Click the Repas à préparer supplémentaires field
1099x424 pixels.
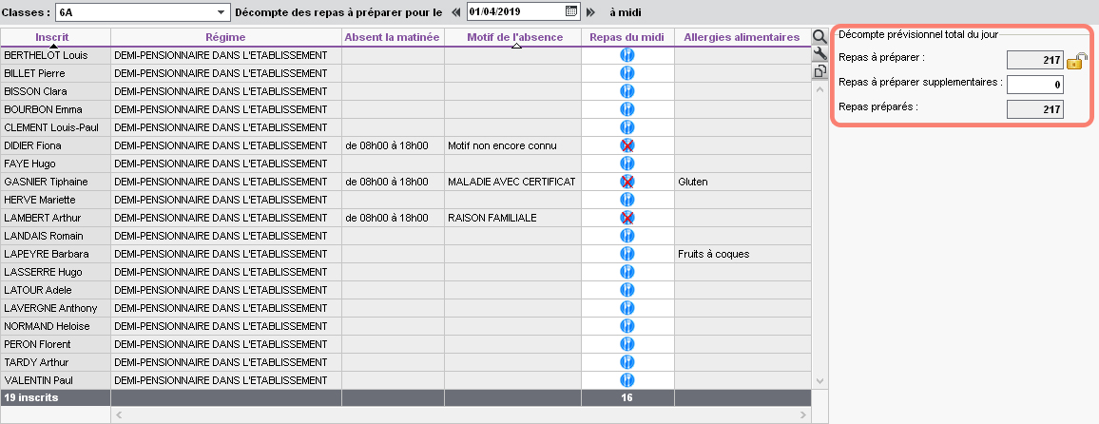(x=1035, y=84)
